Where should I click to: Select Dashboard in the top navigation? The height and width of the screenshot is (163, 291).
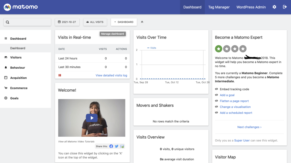tap(192, 7)
